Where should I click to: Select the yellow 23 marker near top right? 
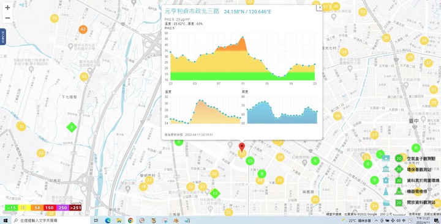(363, 12)
